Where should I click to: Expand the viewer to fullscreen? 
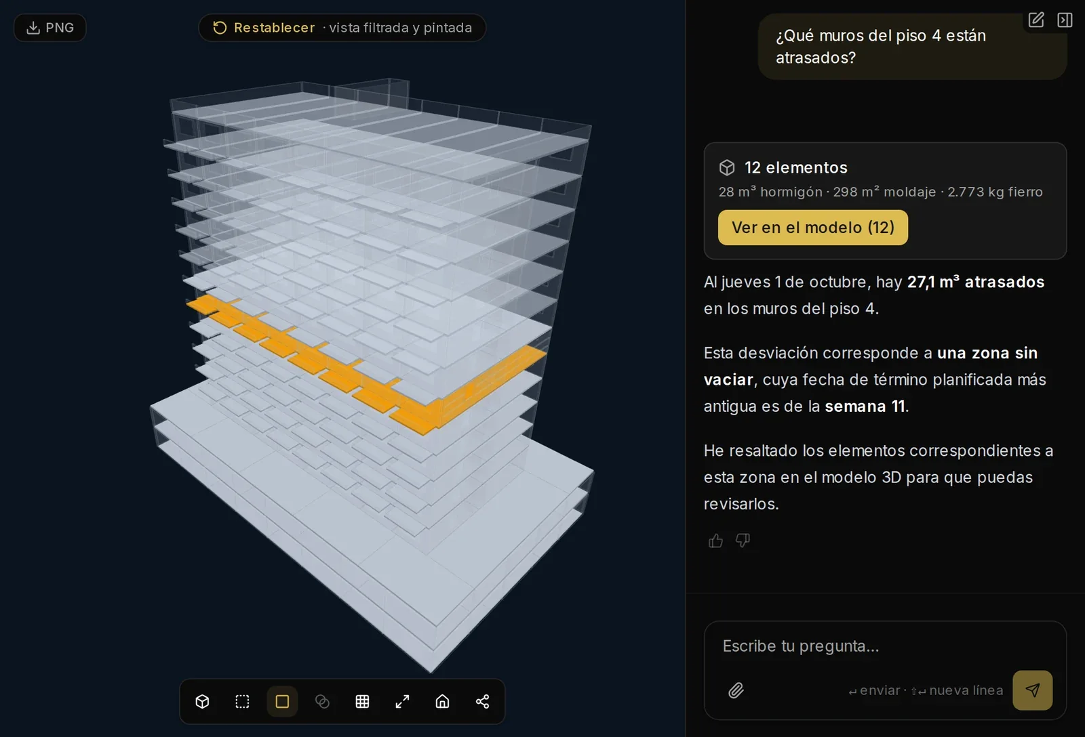[402, 702]
